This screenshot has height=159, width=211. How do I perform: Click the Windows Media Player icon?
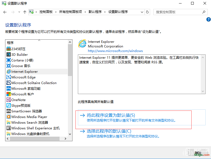(9, 117)
